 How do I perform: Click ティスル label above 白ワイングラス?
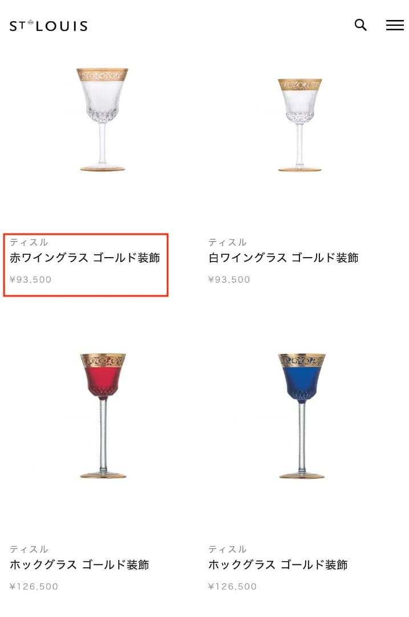click(x=228, y=242)
